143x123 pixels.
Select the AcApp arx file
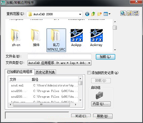coord(76,38)
